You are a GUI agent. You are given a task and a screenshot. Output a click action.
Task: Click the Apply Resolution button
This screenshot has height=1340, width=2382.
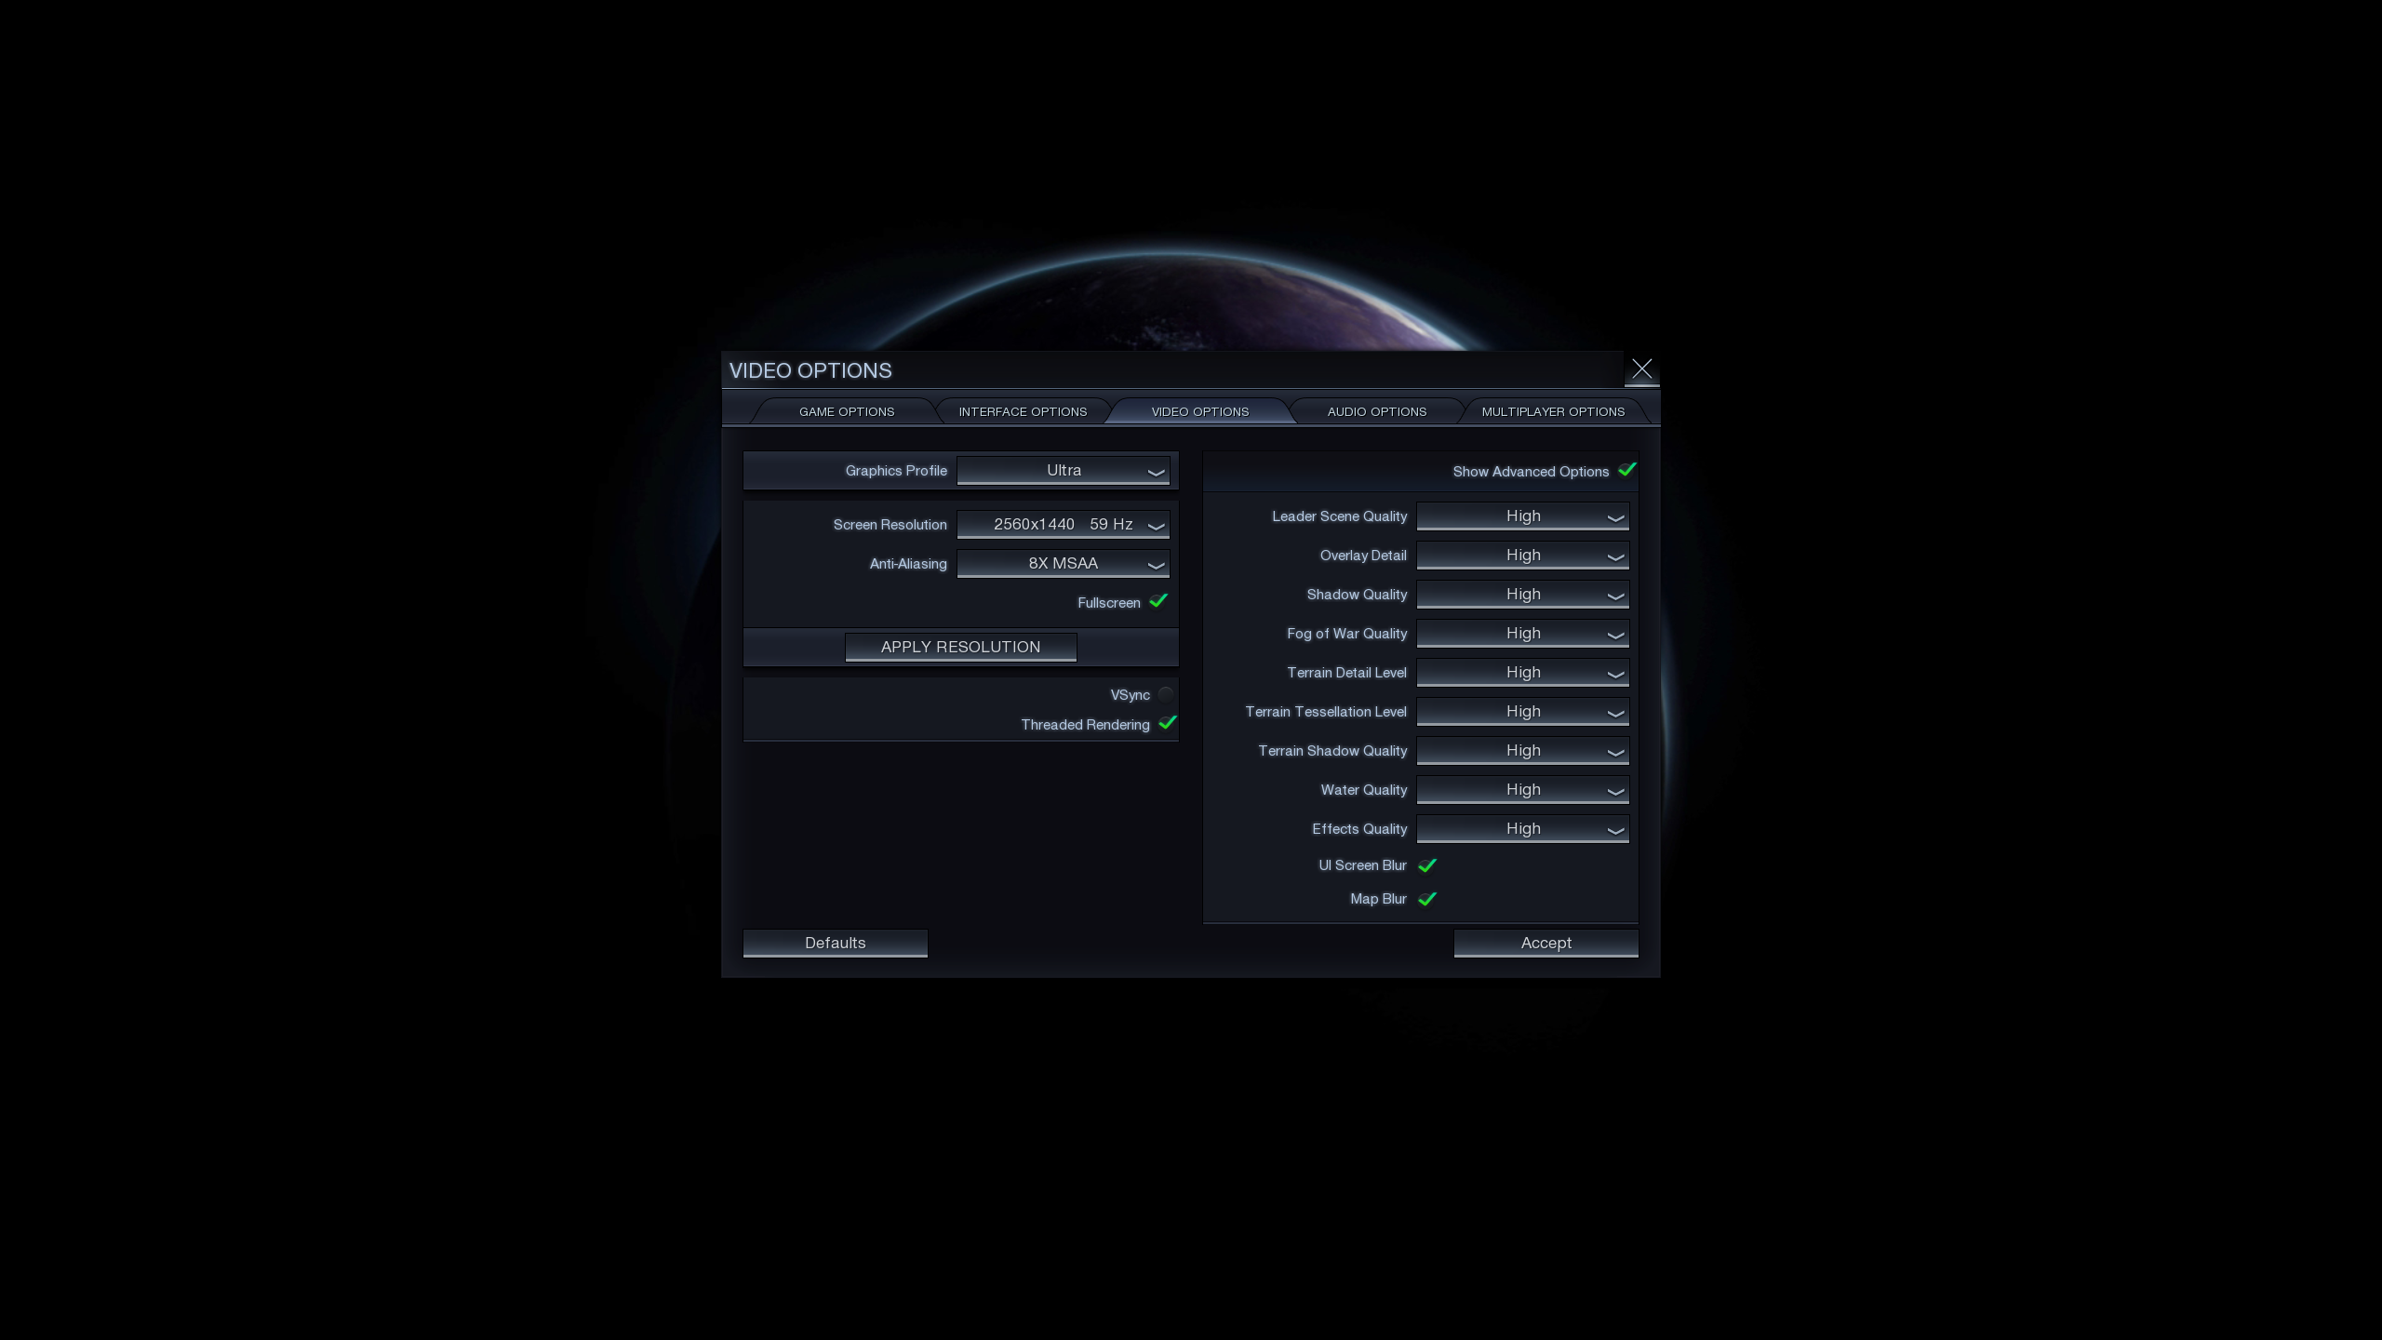[x=960, y=648]
